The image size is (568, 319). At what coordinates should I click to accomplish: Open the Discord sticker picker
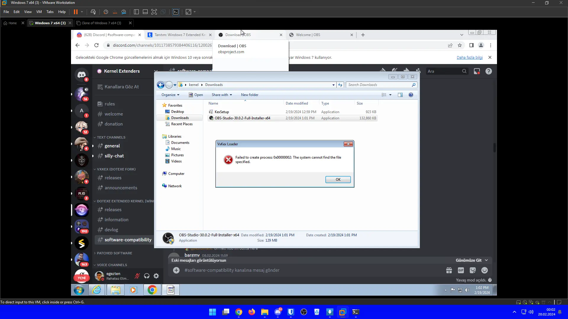point(473,270)
